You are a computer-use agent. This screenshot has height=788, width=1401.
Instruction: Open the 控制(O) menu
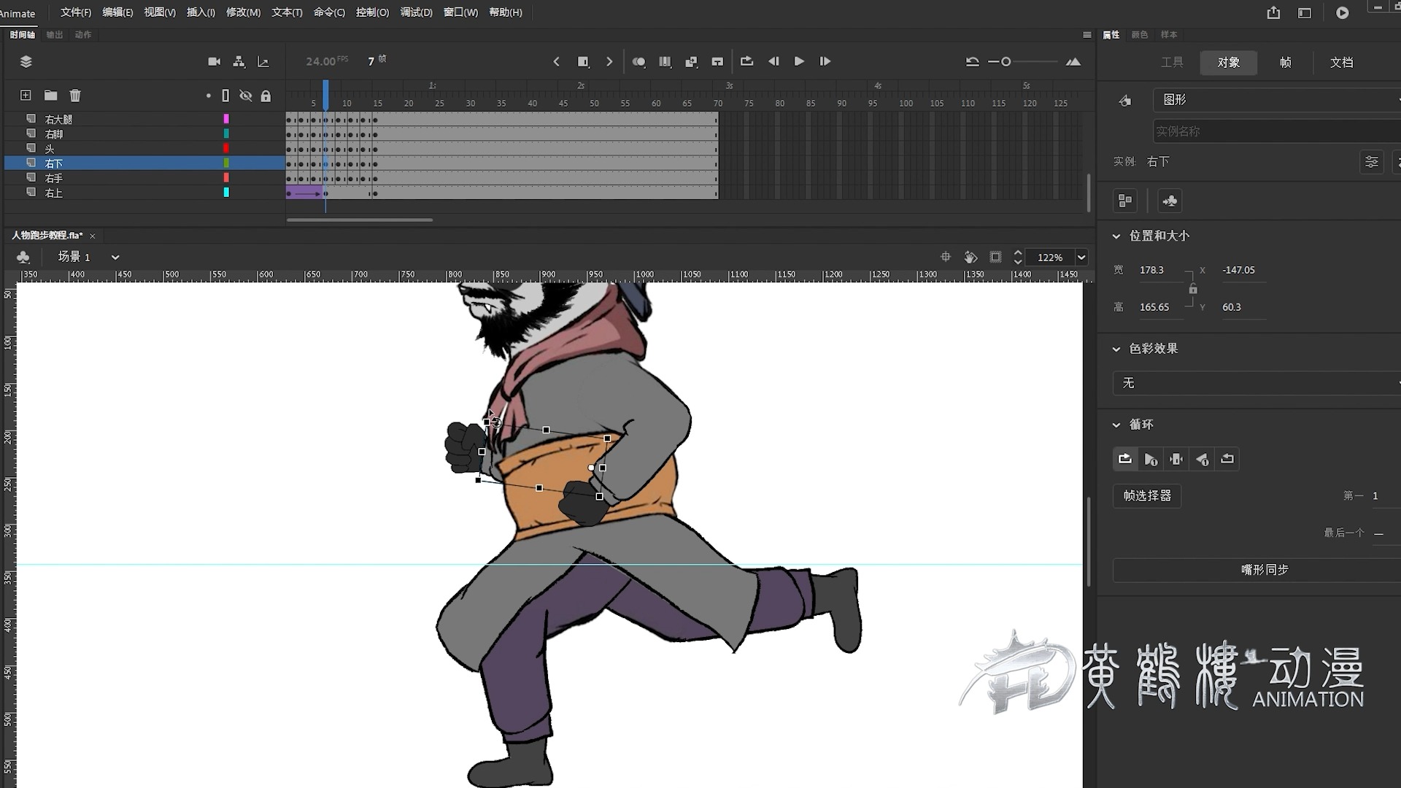(x=372, y=12)
